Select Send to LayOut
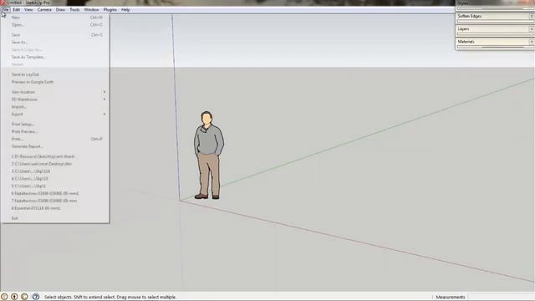Screen dimensions: 535x301 point(55,74)
